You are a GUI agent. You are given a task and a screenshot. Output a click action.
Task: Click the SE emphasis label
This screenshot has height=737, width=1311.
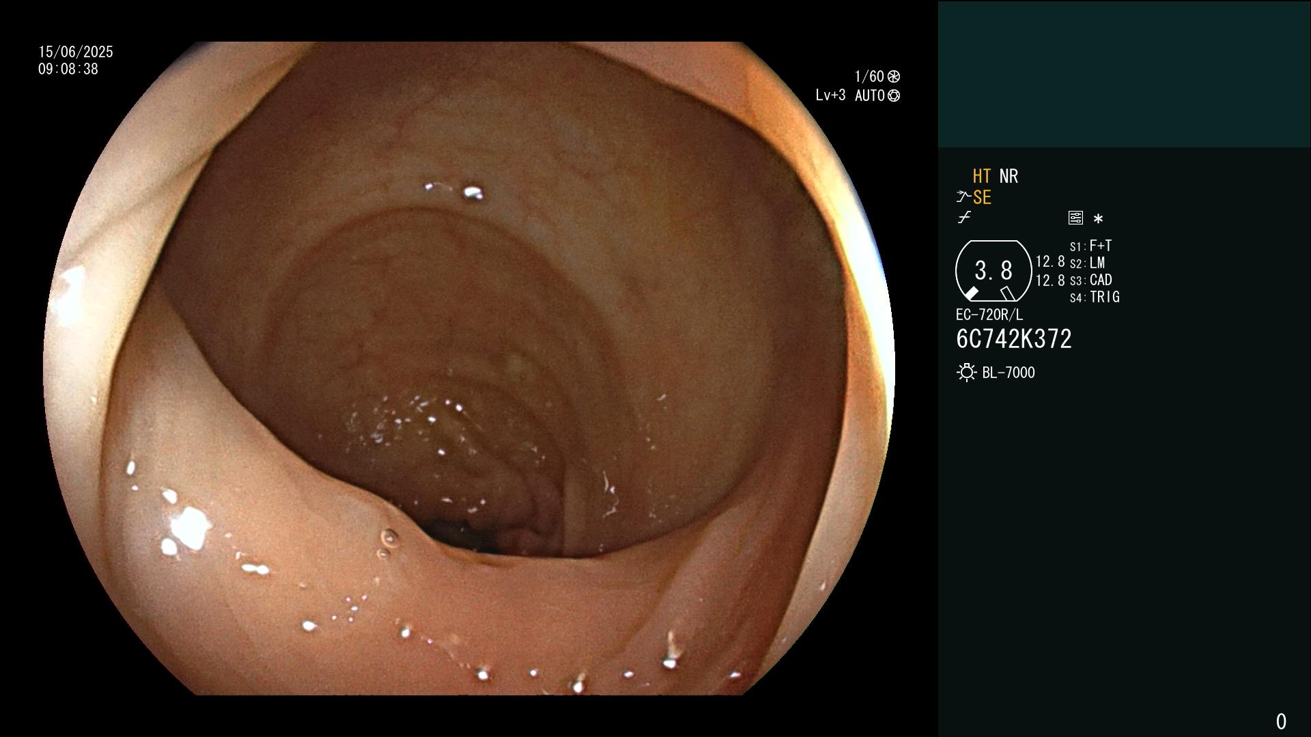click(x=982, y=197)
